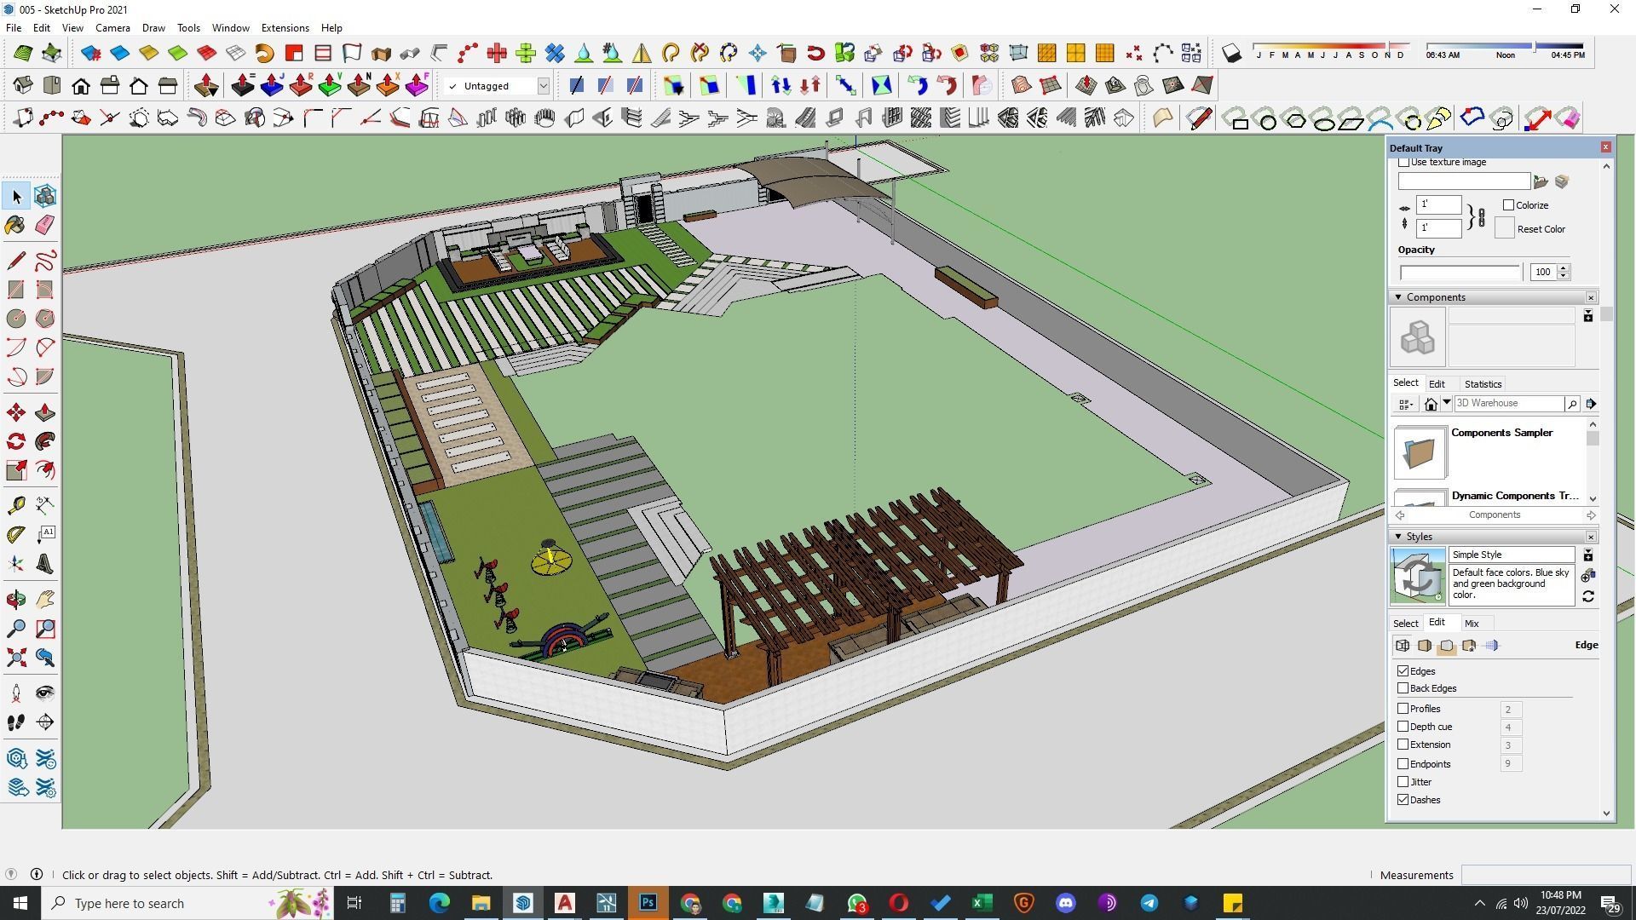This screenshot has height=920, width=1636.
Task: Click the Zoom Extents tool
Action: [16, 658]
